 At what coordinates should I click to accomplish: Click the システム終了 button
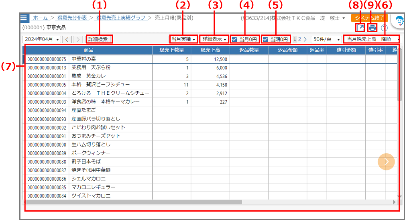[x=369, y=18]
